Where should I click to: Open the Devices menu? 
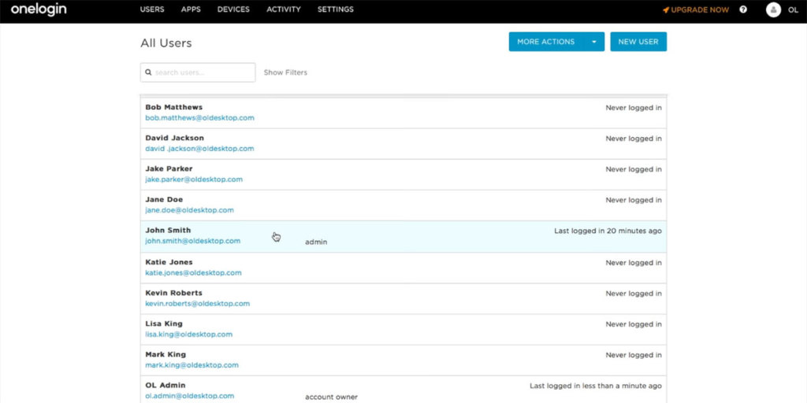pyautogui.click(x=233, y=9)
